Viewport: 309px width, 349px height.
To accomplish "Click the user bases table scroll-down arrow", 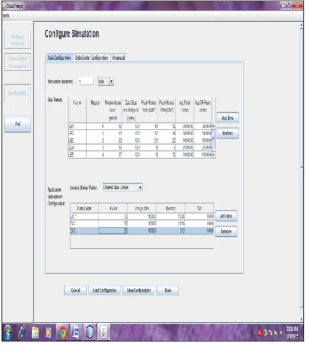I will pos(213,155).
